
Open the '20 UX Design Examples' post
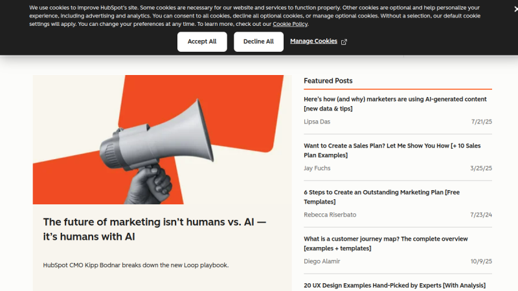click(394, 285)
